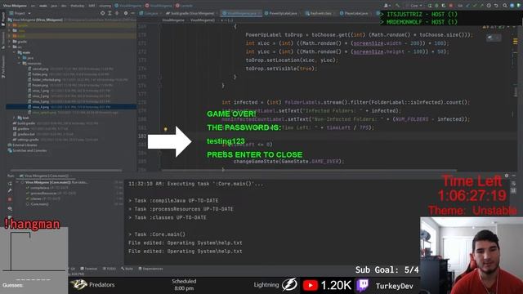The image size is (523, 294).
Task: Expand the gradle folder in project tree
Action: [x=10, y=42]
